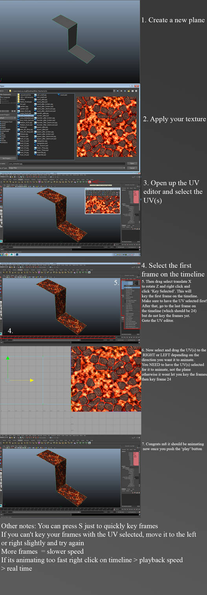207x595 pixels.
Task: Click the Photoshop taskbar icon in step 3 screenshot
Action: coord(16,254)
